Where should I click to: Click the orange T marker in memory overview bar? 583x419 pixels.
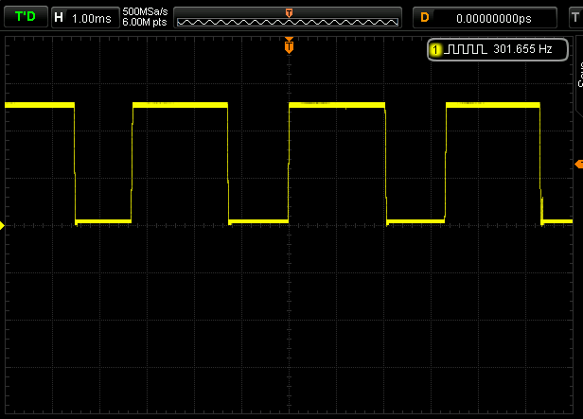289,10
